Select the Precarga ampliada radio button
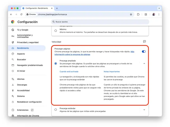This screenshot has width=170, height=127. tap(56, 63)
